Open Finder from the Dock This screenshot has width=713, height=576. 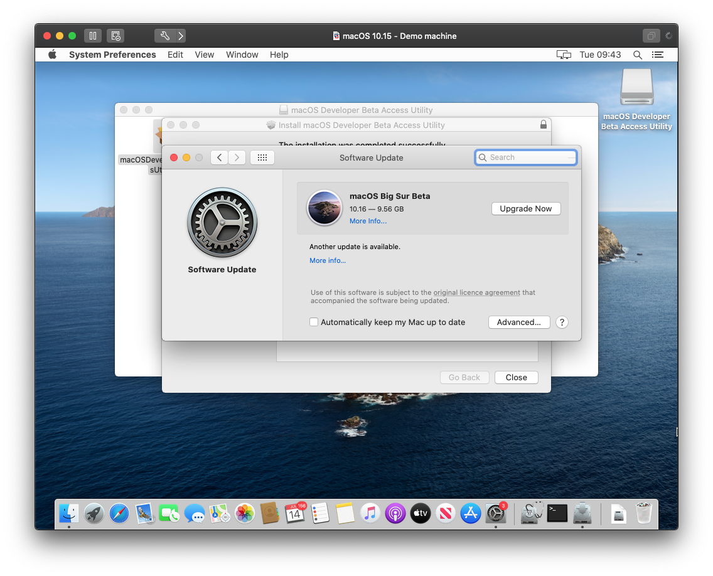[68, 514]
